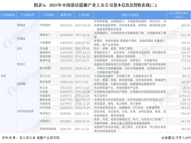The width and height of the screenshot is (191, 143).
Task: Click revenue value 108.32
Action: pyautogui.click(x=185, y=43)
